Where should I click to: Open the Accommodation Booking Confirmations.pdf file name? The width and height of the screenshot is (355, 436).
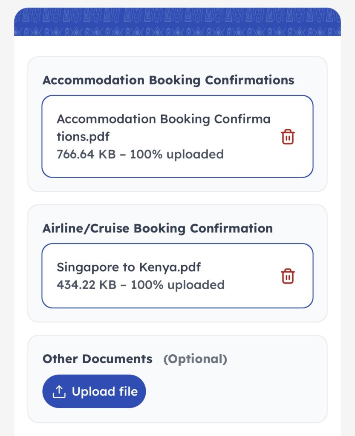point(163,128)
